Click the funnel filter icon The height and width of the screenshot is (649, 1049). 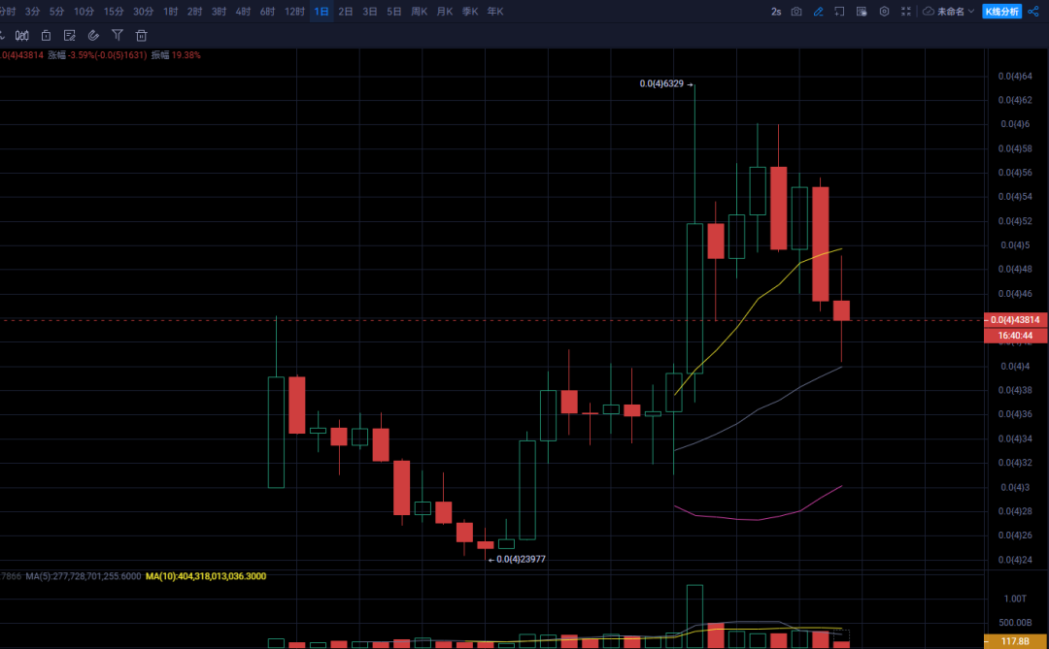118,36
